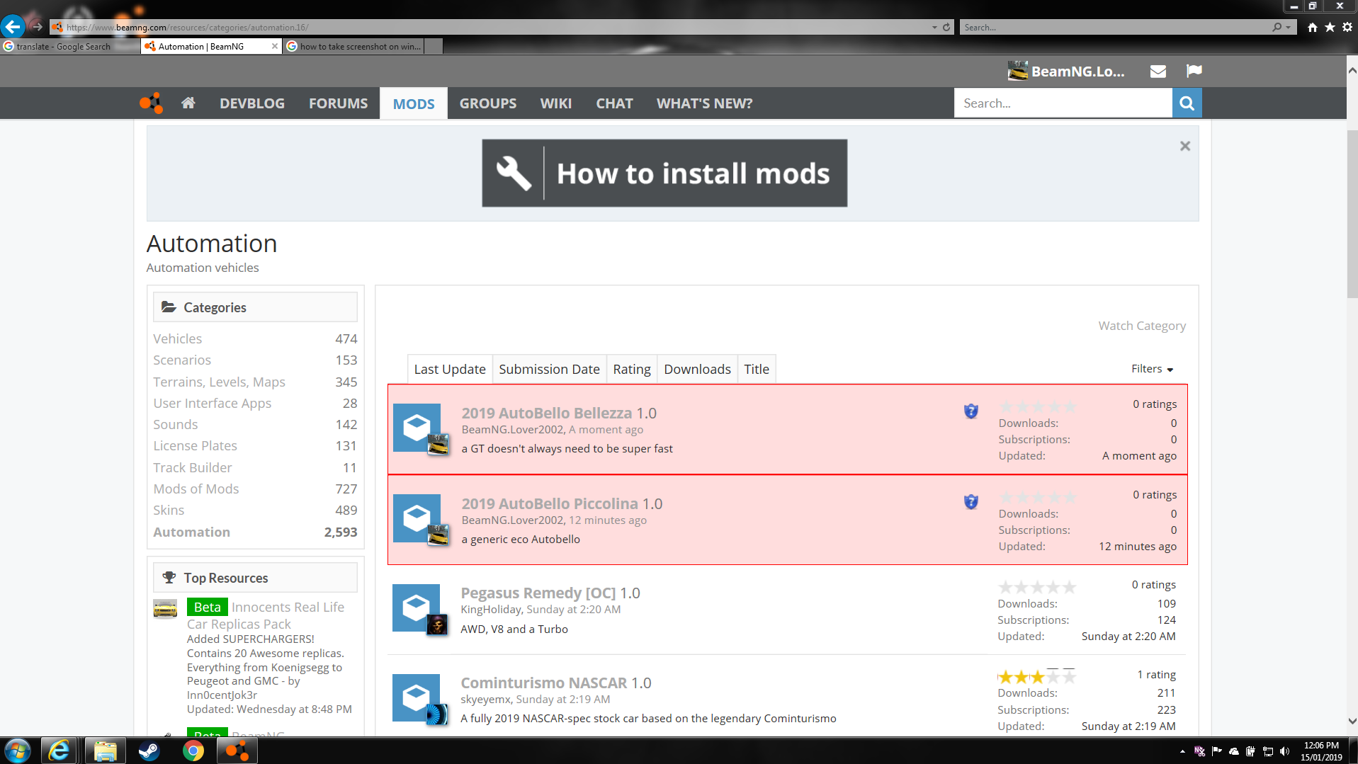The height and width of the screenshot is (764, 1358).
Task: Click the browser forward arrow button
Action: pos(37,27)
